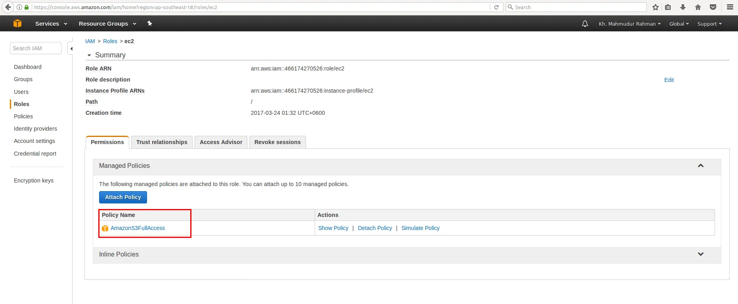Open the Kh. Mahmudur Rahman account menu
738x304 pixels.
tap(630, 24)
